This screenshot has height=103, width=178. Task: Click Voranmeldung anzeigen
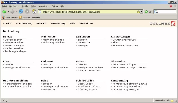(19, 87)
